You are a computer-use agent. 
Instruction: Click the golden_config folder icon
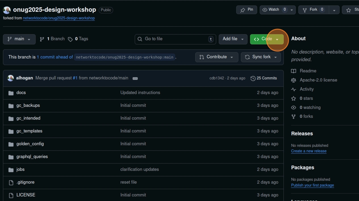pyautogui.click(x=11, y=144)
